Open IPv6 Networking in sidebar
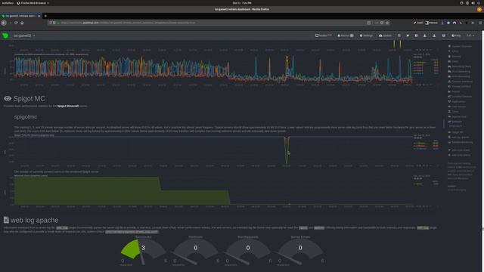Viewport: 484px width, 272px height. [459, 76]
